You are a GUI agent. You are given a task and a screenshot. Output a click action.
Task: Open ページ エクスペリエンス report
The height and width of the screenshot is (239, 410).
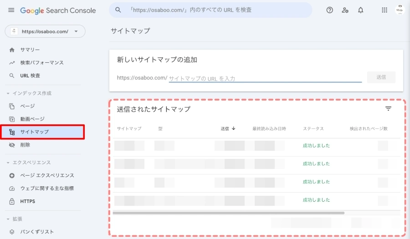coord(47,175)
